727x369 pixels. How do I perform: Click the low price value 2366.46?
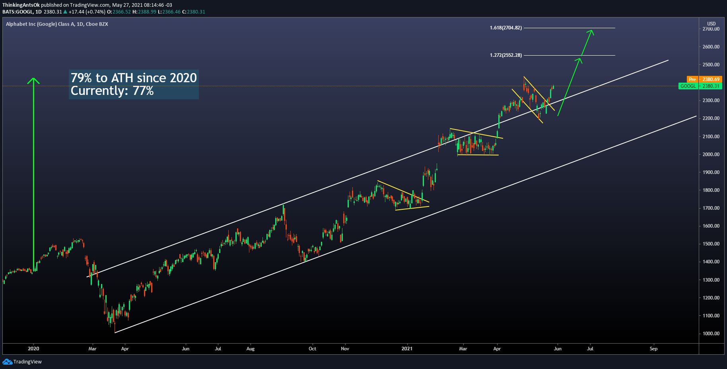point(171,12)
